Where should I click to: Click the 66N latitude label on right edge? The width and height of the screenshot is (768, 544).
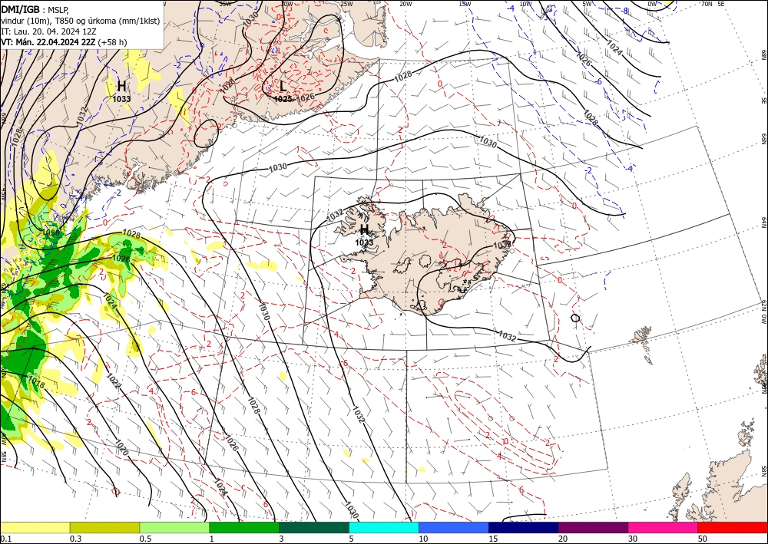[763, 139]
